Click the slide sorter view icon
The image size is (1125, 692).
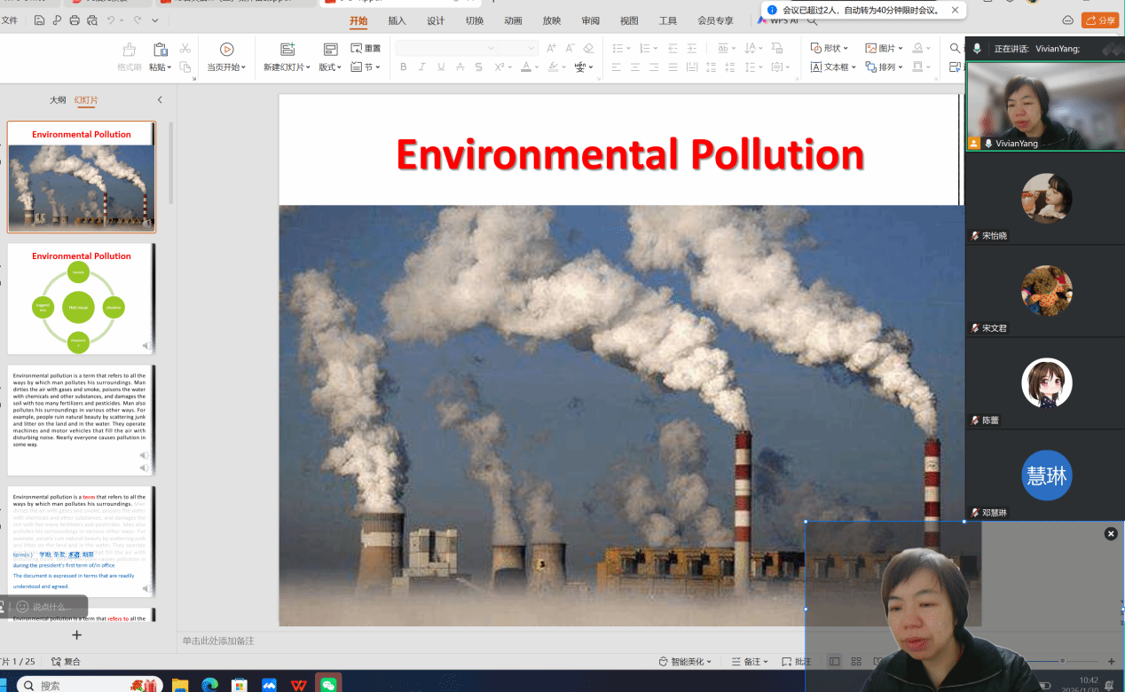click(x=856, y=662)
